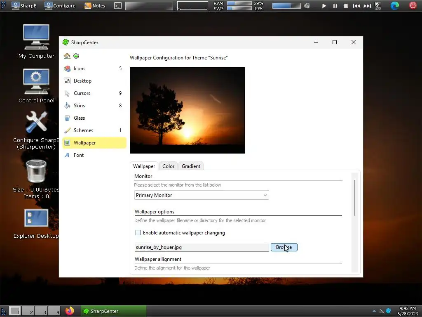This screenshot has height=317, width=422.
Task: Launch the terminal icon in top bar
Action: pyautogui.click(x=117, y=6)
